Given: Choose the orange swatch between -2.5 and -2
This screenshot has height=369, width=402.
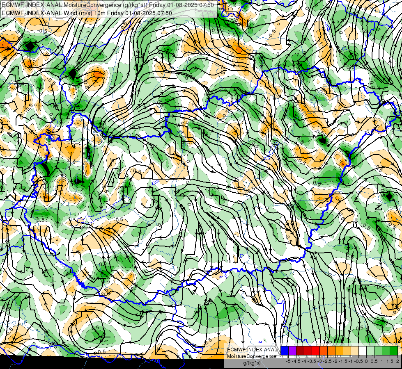Looking at the screenshot, I should [x=331, y=351].
